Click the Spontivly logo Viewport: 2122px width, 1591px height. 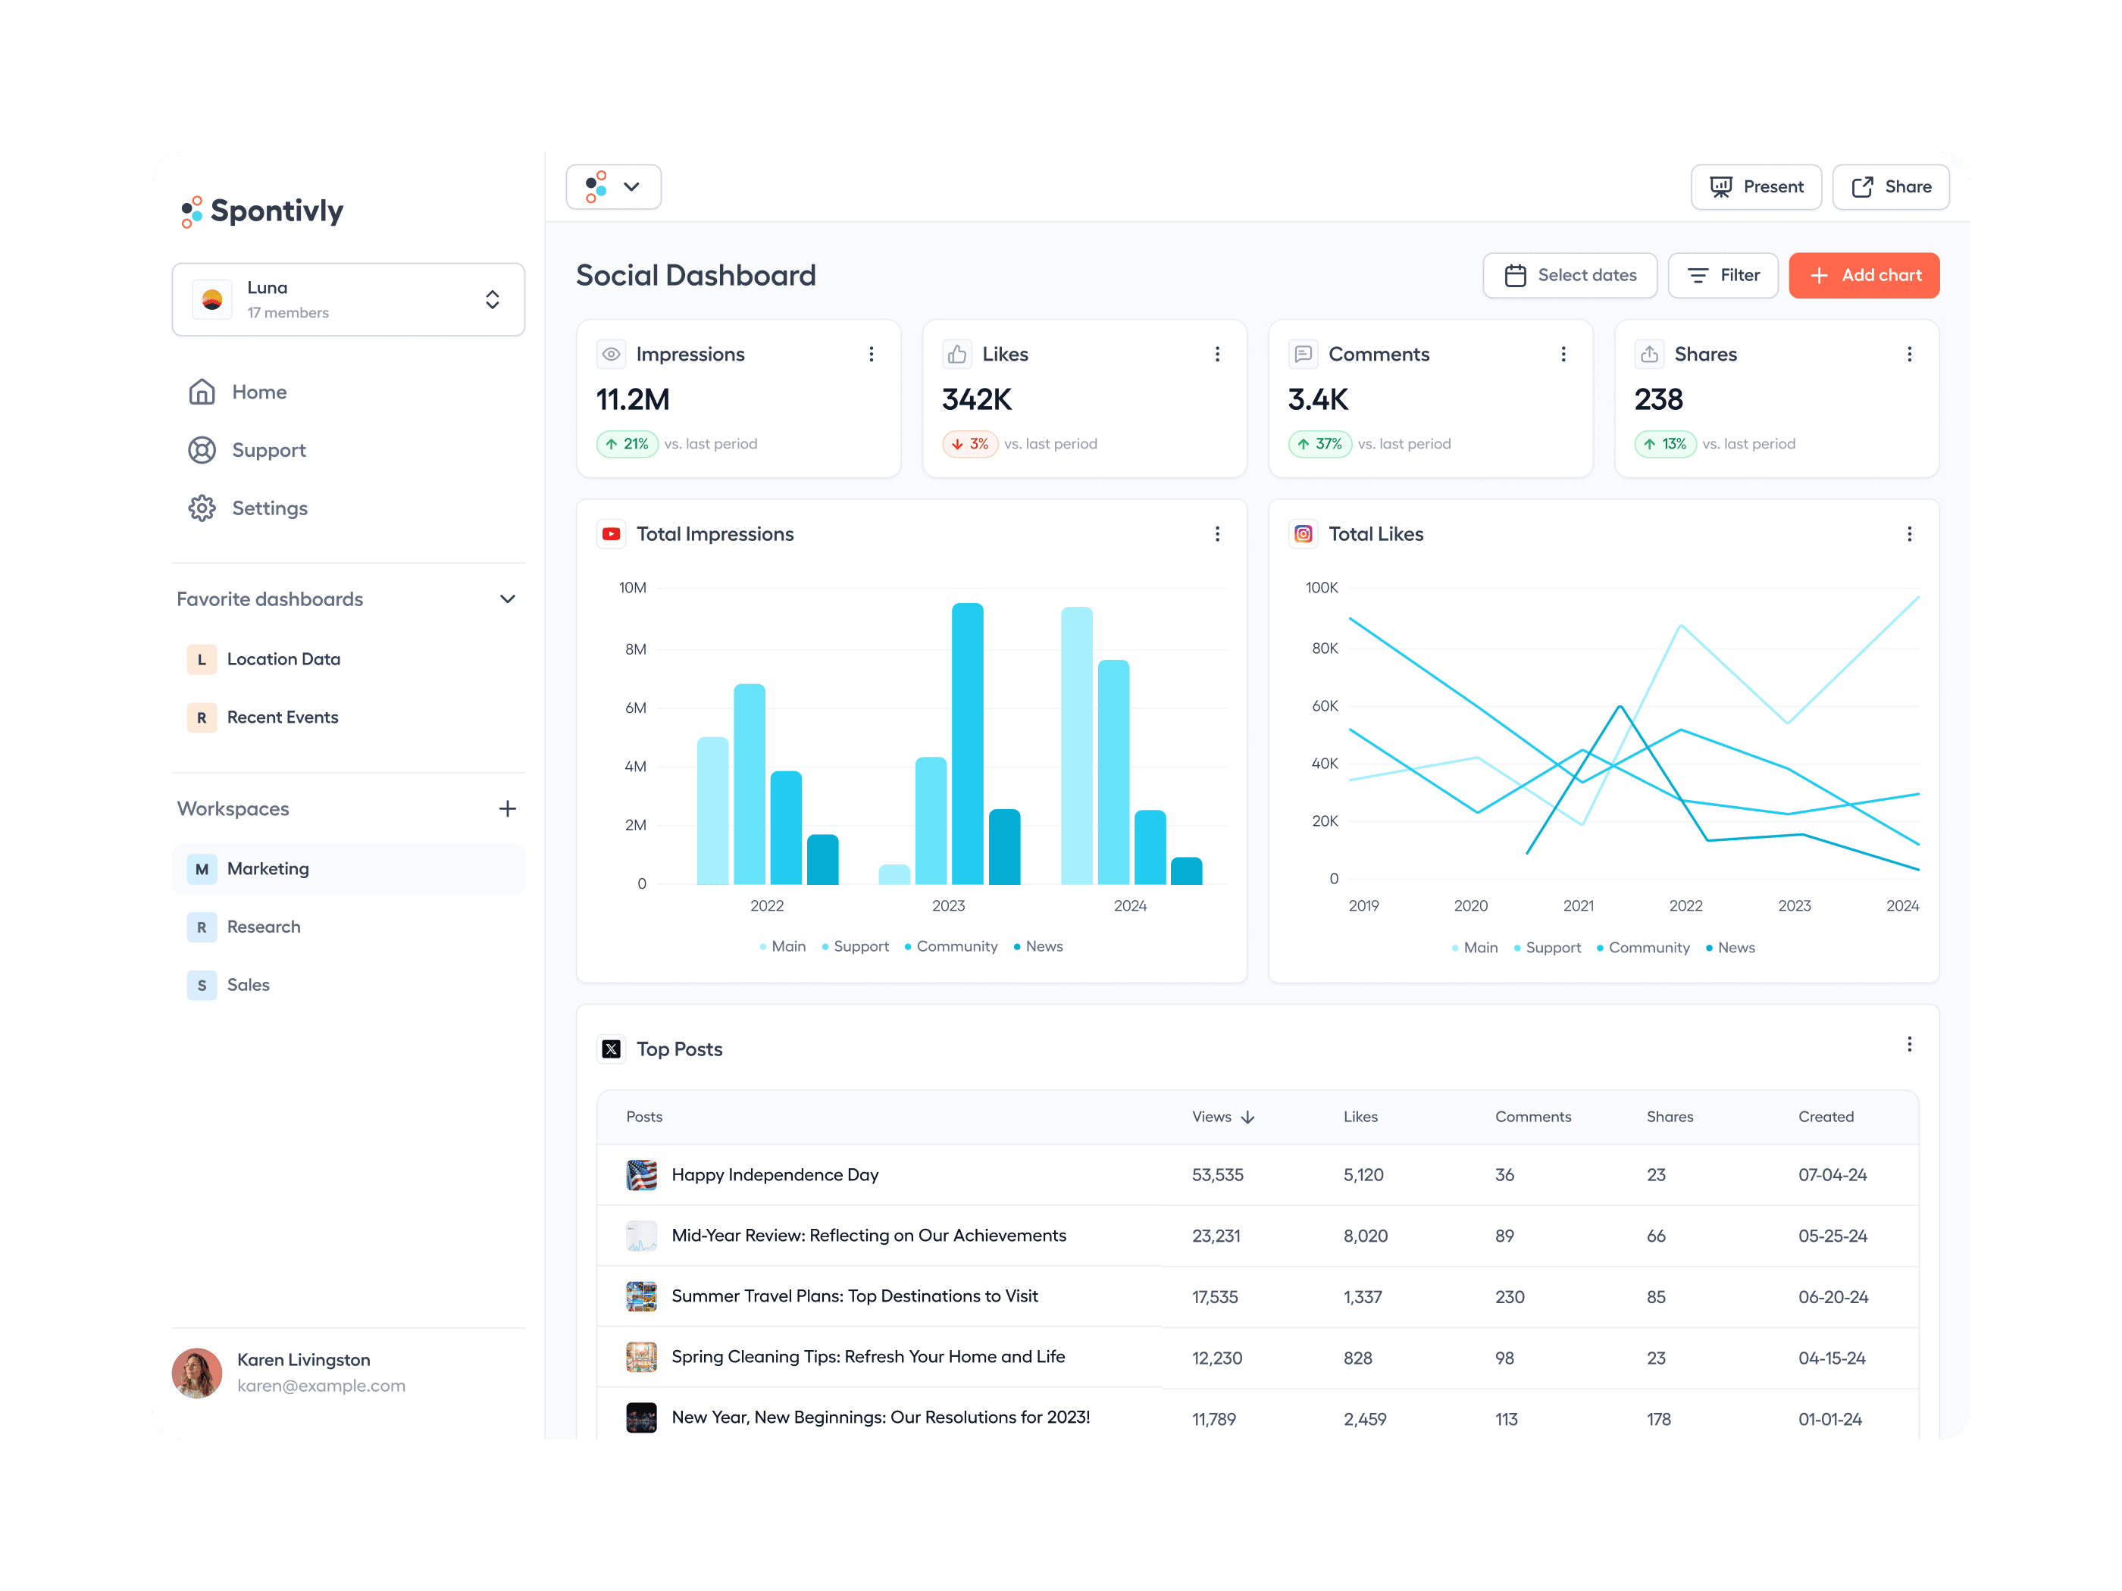pos(261,210)
